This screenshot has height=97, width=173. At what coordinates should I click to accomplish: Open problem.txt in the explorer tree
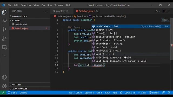tap(29, 24)
